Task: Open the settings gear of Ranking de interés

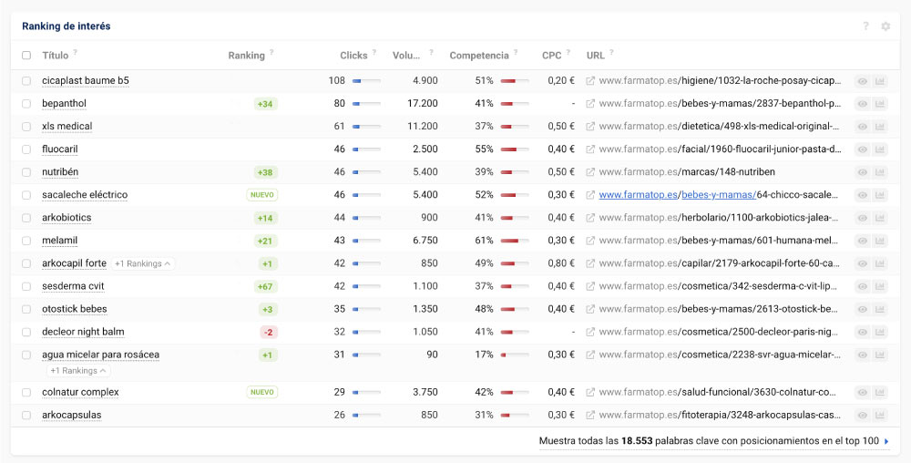Action: tap(885, 26)
